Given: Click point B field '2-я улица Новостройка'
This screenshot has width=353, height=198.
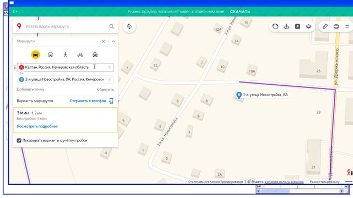Looking at the screenshot, I should 65,79.
